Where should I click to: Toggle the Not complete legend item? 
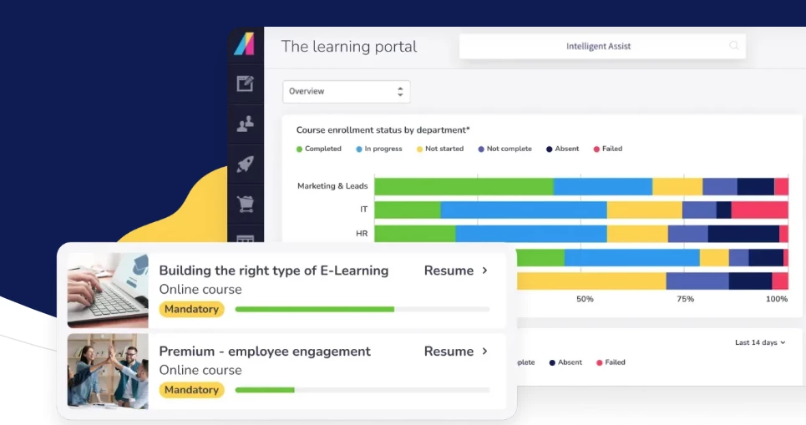point(504,149)
